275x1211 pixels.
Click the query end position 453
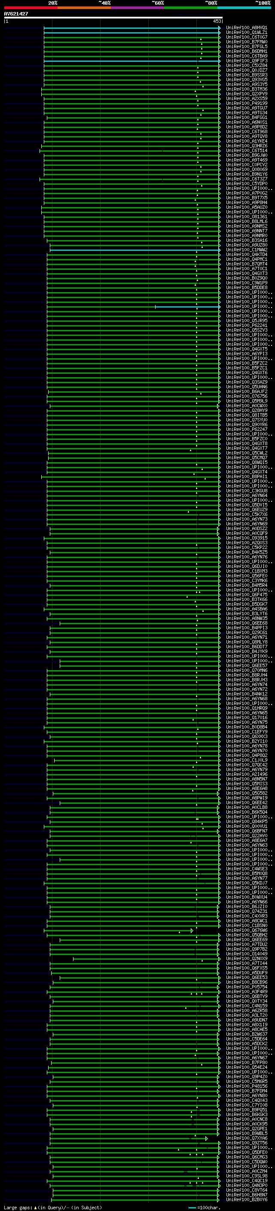click(217, 21)
